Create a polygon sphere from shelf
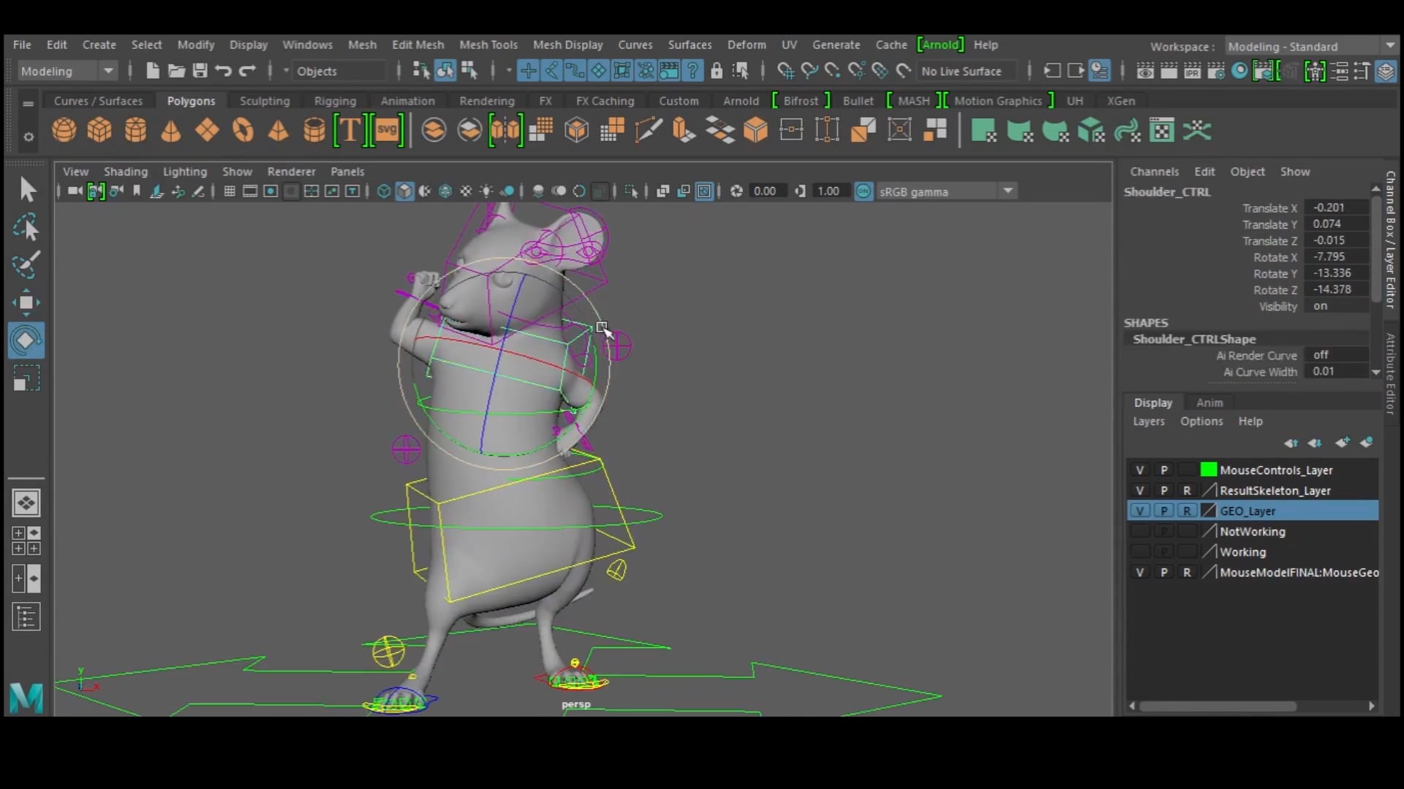The width and height of the screenshot is (1404, 789). [64, 131]
